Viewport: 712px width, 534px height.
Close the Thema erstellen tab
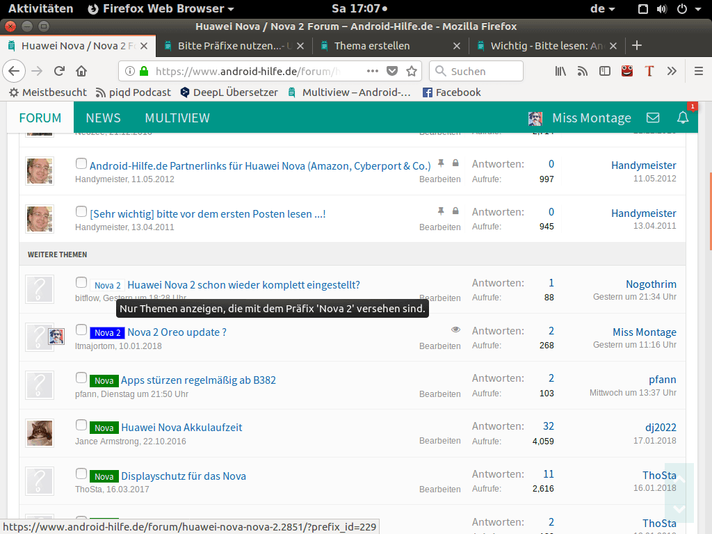(456, 46)
